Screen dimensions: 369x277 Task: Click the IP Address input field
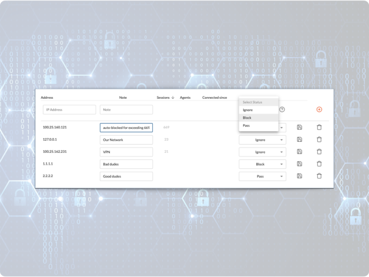69,109
